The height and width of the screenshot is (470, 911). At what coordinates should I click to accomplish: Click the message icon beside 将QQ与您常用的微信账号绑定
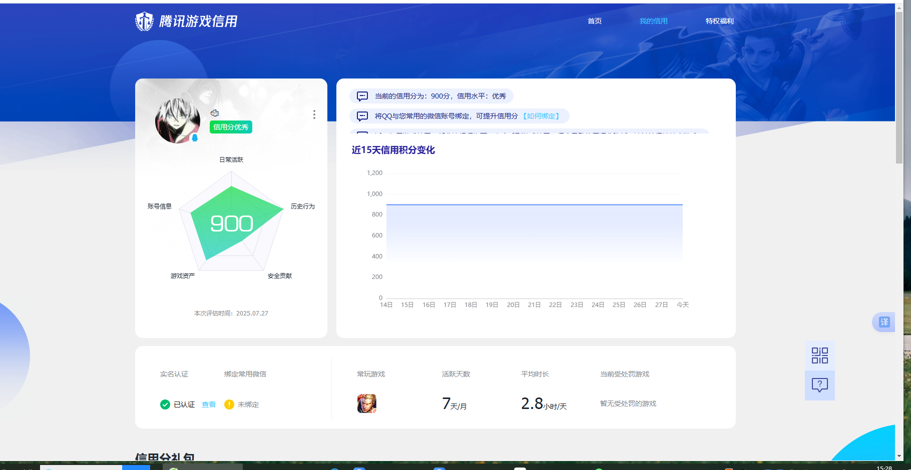click(x=362, y=116)
